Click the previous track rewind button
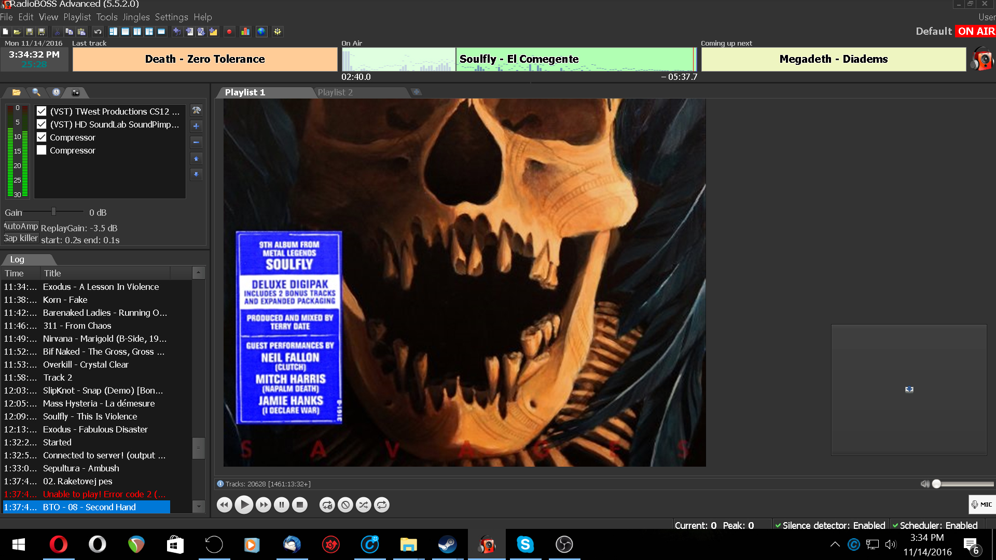 (x=225, y=505)
